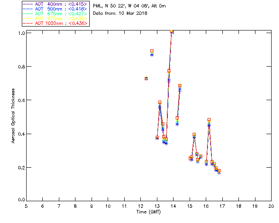Click the 'Aerosol Optical Thickness' y-axis label
Image resolution: width=279 pixels, height=223 pixels.
pyautogui.click(x=13, y=116)
